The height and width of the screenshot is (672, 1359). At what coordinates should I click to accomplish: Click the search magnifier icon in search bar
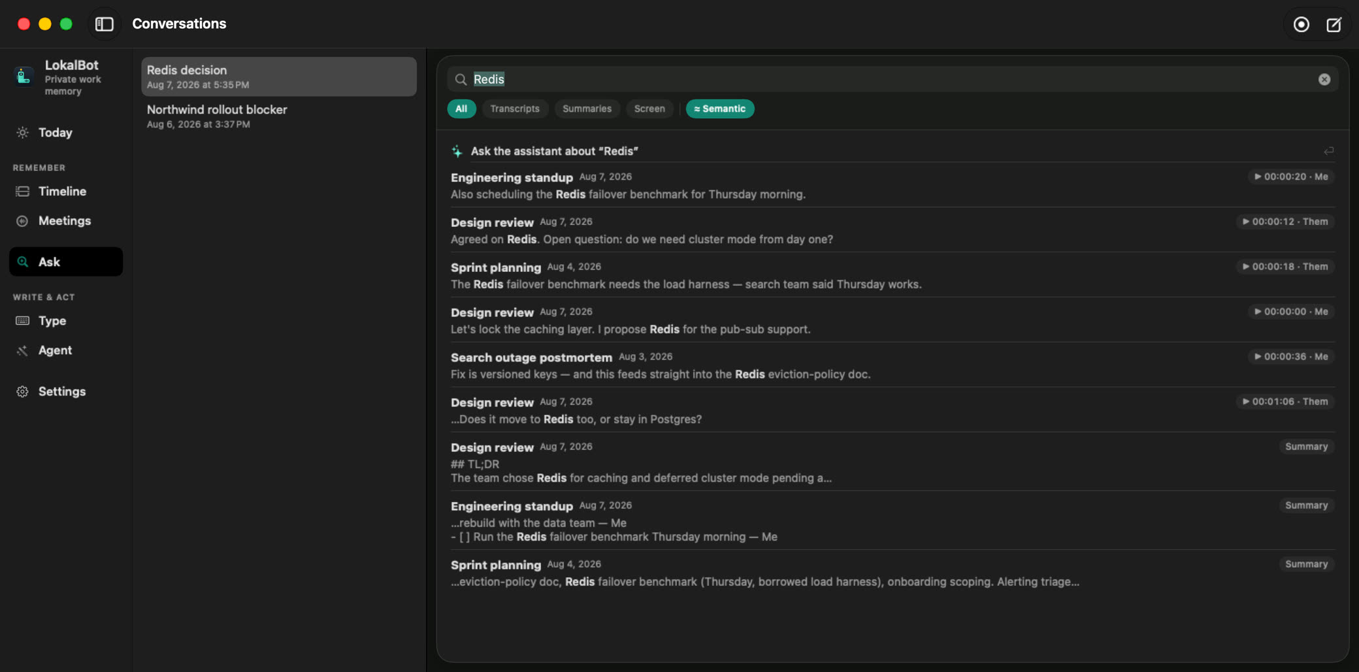pyautogui.click(x=461, y=79)
